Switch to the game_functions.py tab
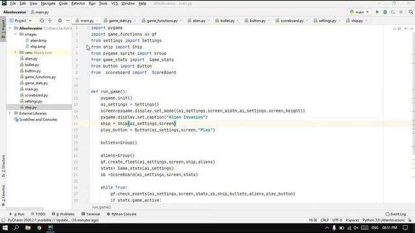 pos(162,21)
